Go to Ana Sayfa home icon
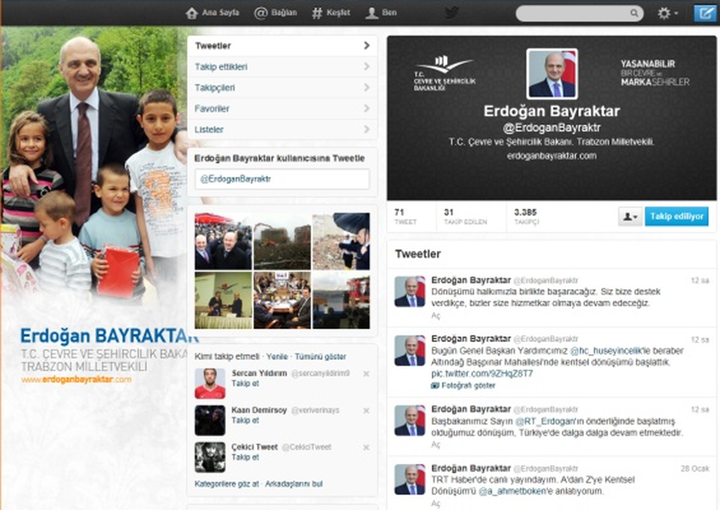Image resolution: width=720 pixels, height=510 pixels. pos(192,13)
